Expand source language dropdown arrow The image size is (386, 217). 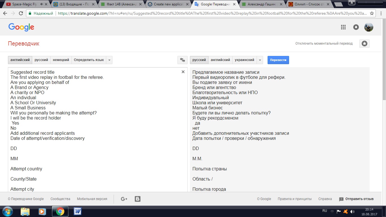coord(109,60)
